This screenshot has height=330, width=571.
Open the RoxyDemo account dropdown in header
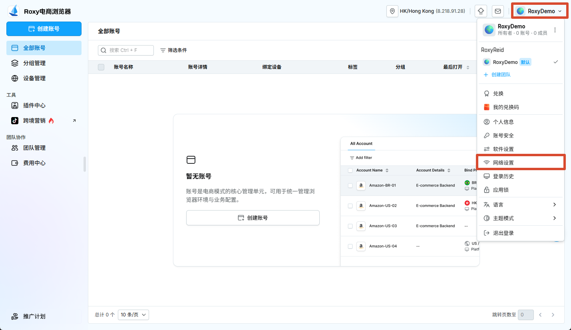click(539, 11)
